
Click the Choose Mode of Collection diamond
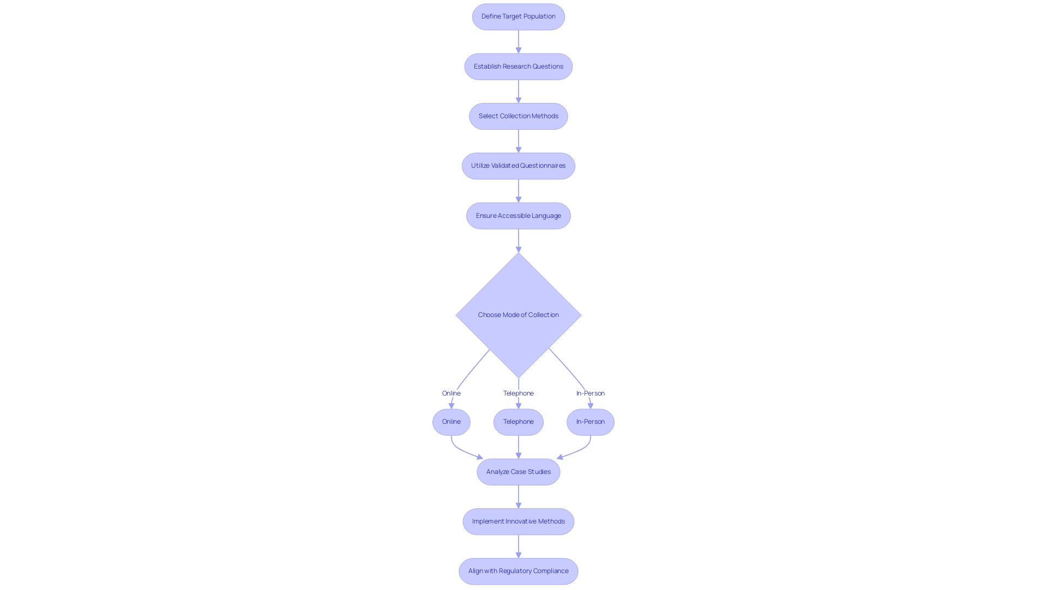click(x=519, y=315)
